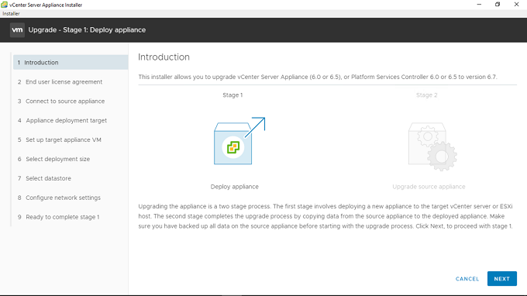Screen dimensions: 527x296
Task: Click the Stage 1 label
Action: coord(232,95)
